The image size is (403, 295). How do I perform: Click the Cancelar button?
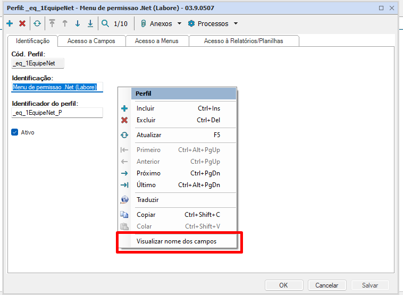[x=327, y=285]
